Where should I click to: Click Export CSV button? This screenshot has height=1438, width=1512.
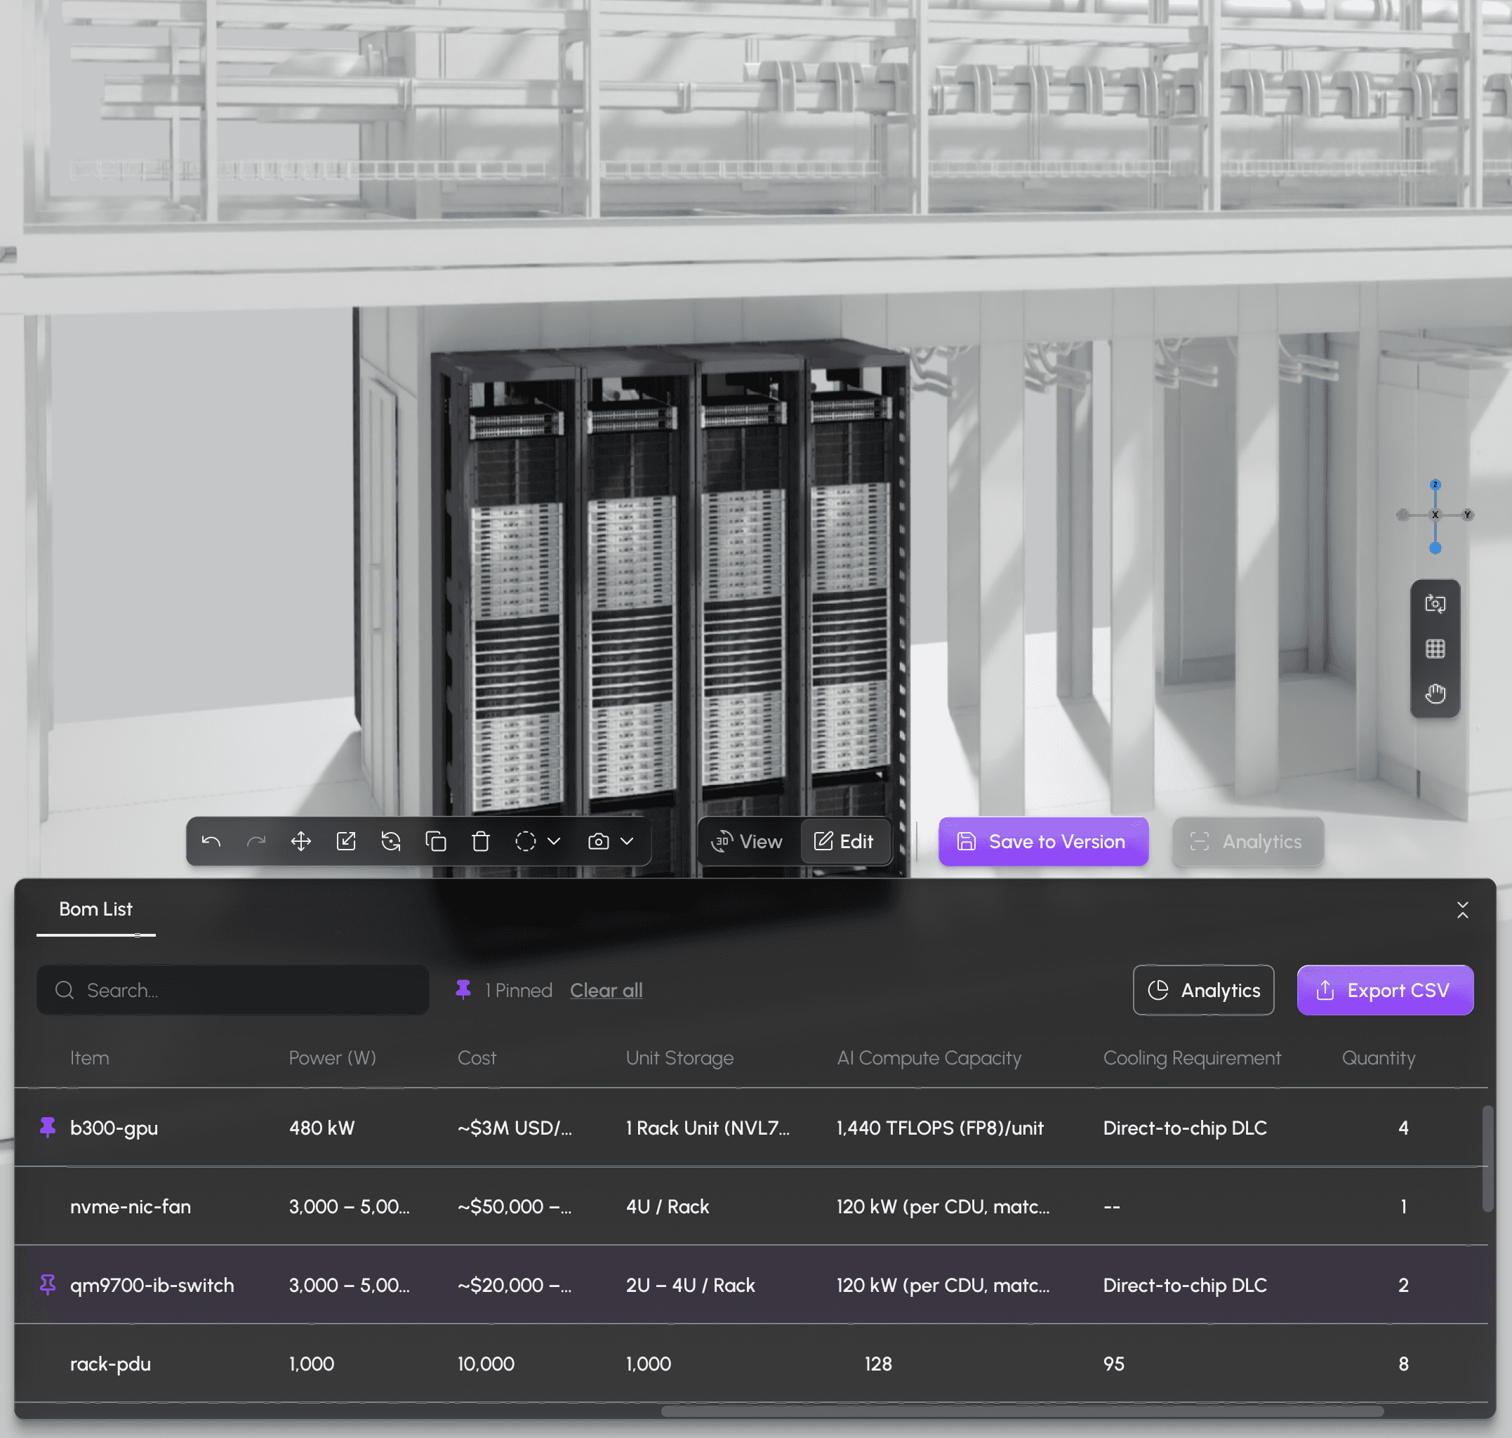coord(1385,990)
